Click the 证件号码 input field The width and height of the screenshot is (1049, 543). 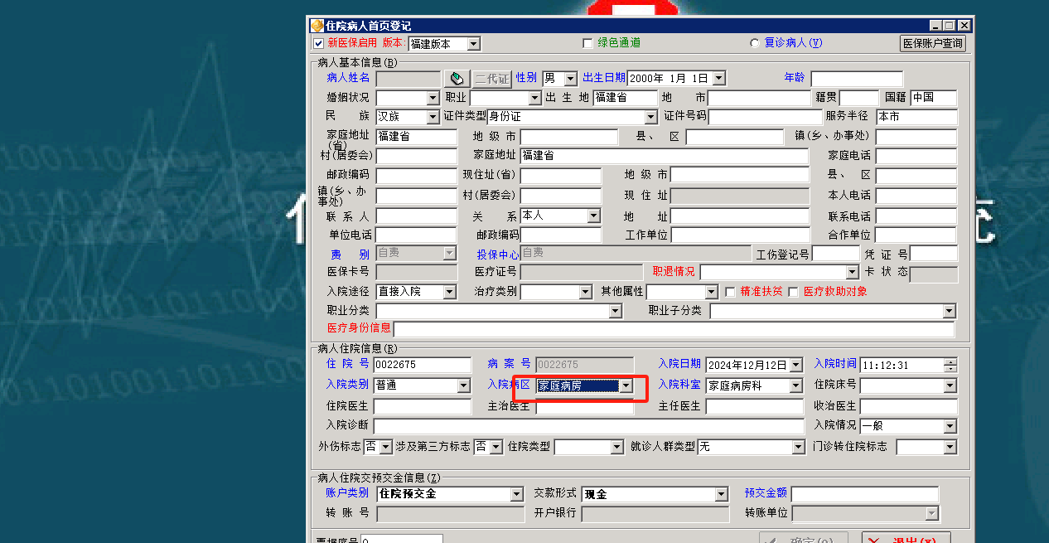pos(765,117)
